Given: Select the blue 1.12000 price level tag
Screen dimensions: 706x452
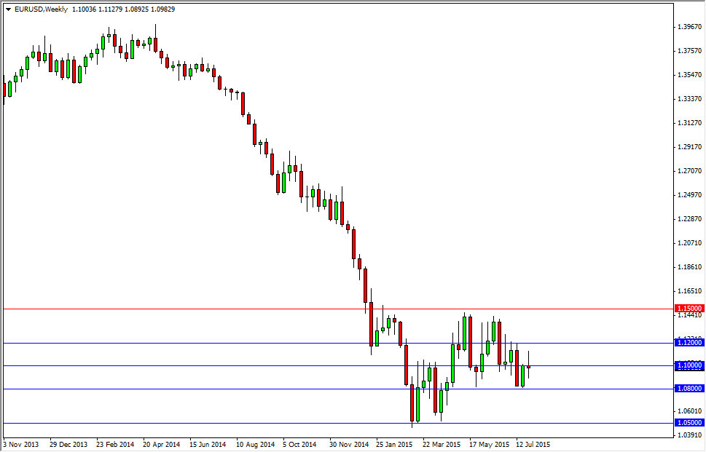Looking at the screenshot, I should [688, 342].
